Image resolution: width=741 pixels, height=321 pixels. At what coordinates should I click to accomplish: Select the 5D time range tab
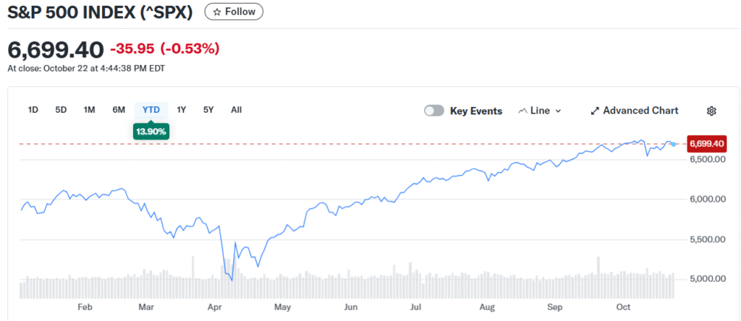click(61, 110)
